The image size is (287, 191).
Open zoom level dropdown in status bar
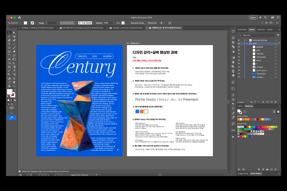[28, 175]
